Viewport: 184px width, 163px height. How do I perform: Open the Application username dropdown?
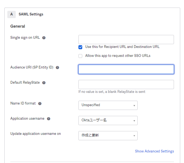[108, 120]
